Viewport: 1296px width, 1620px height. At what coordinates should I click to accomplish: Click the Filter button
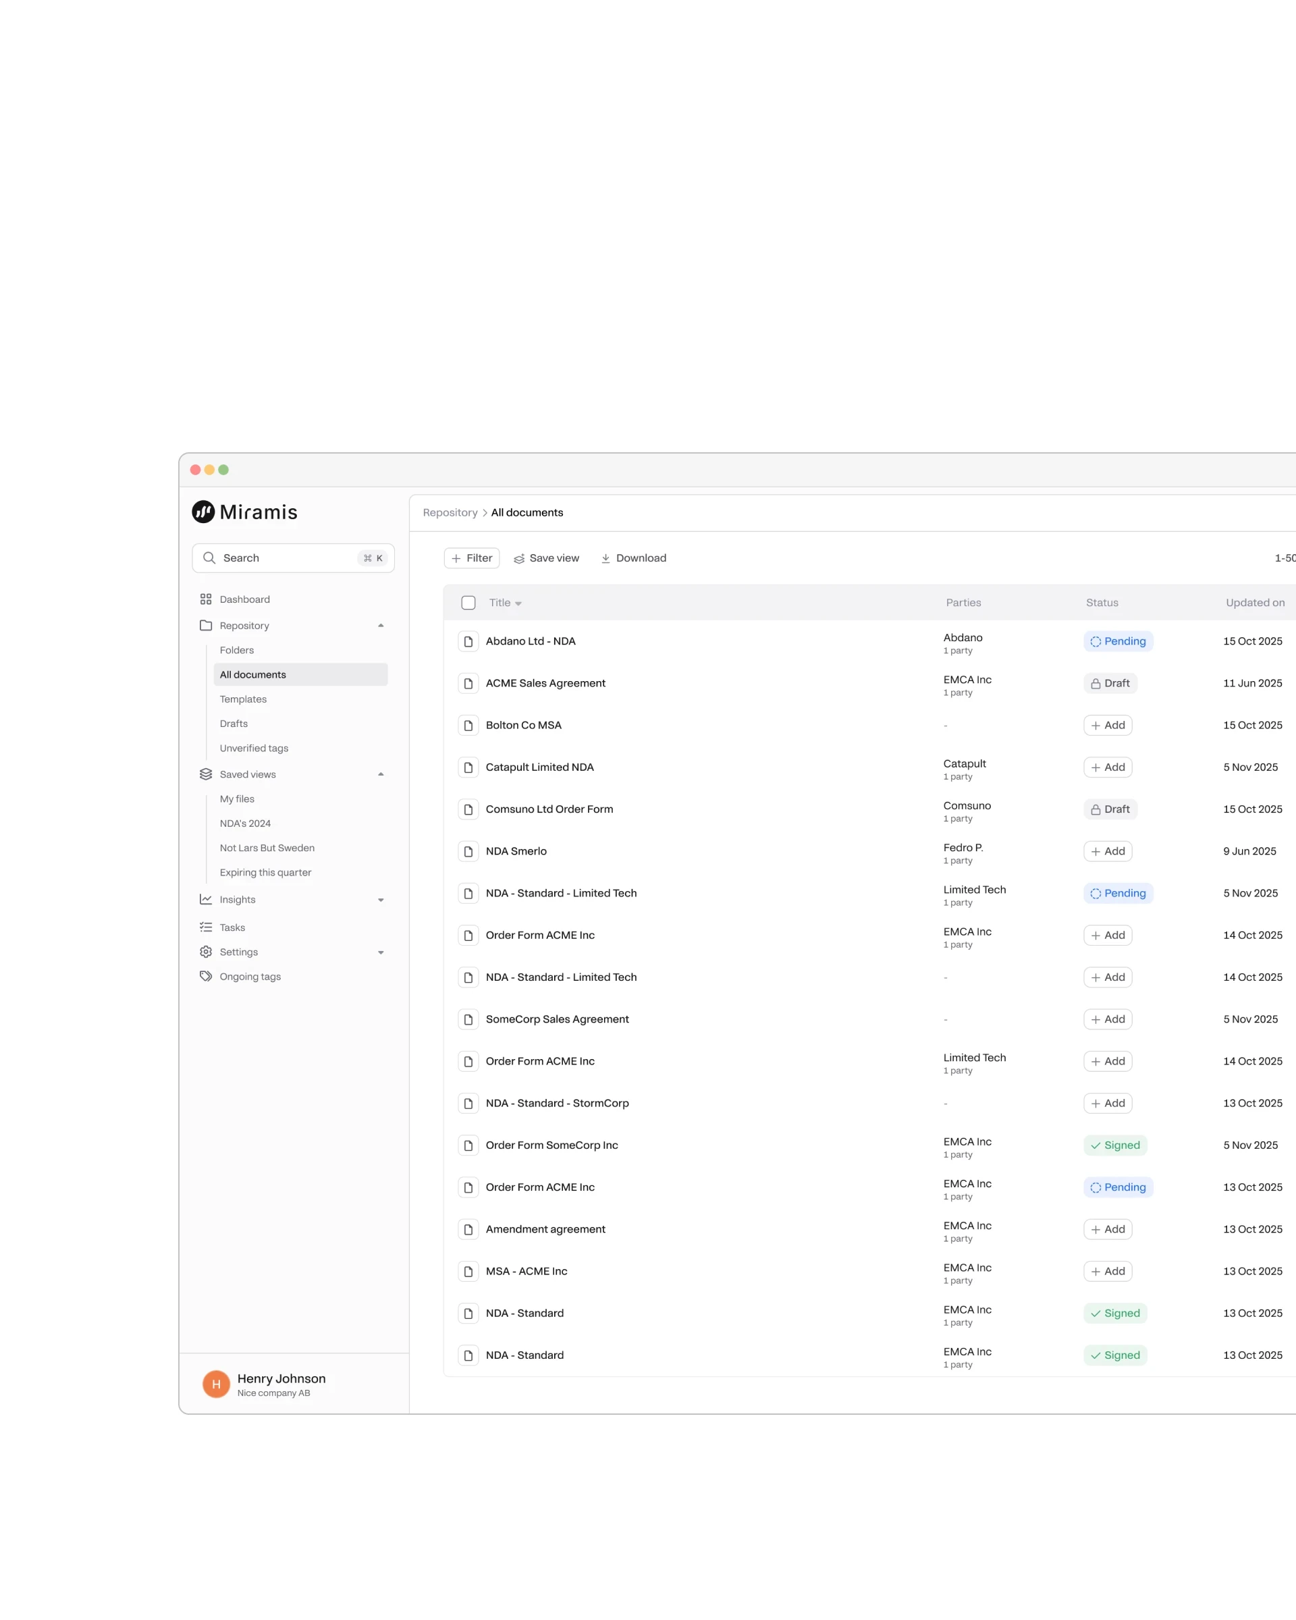(472, 558)
